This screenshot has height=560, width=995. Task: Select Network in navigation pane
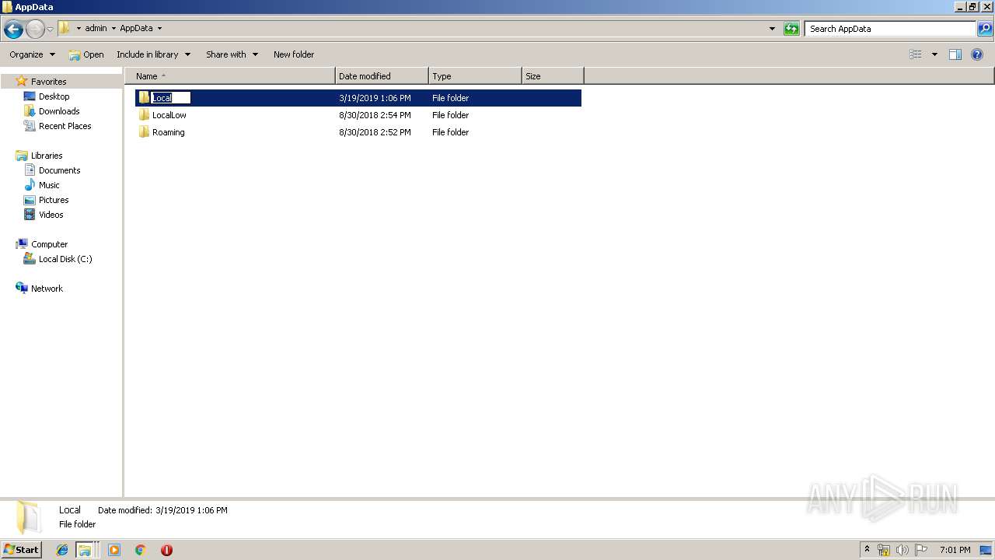coord(47,289)
